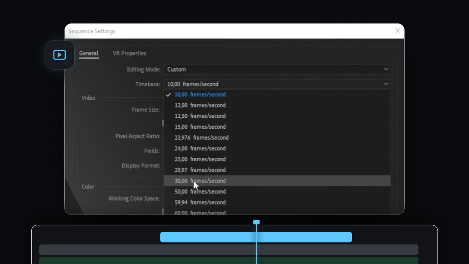Switch to the General tab
The width and height of the screenshot is (469, 264).
click(x=89, y=54)
